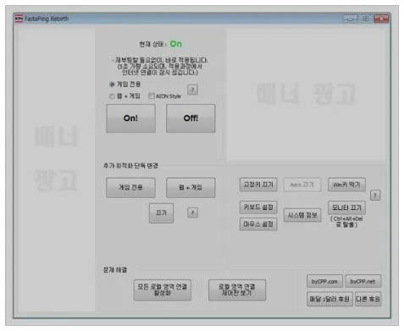The height and width of the screenshot is (331, 404).
Task: Click 모든 로컬 영역 연결 활성화 button
Action: (x=163, y=290)
